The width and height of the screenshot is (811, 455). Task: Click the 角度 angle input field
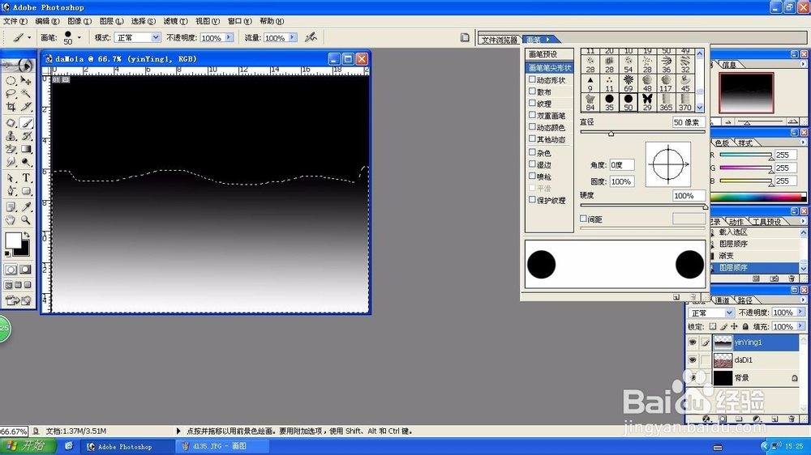[621, 164]
